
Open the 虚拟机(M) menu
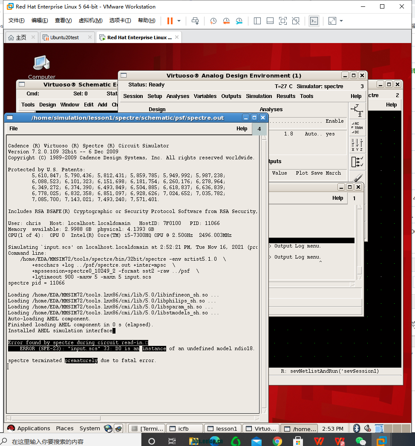click(90, 20)
